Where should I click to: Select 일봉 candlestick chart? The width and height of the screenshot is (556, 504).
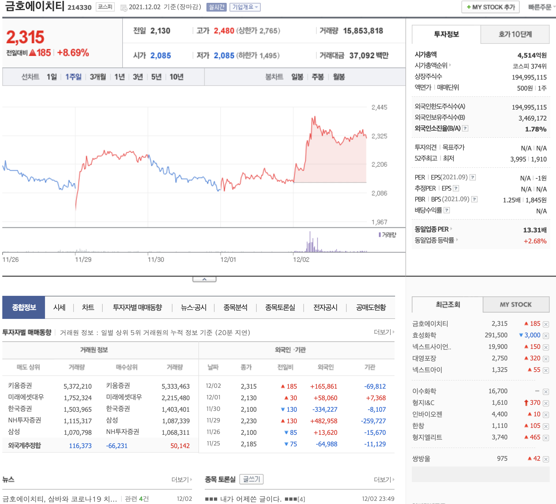coord(297,77)
